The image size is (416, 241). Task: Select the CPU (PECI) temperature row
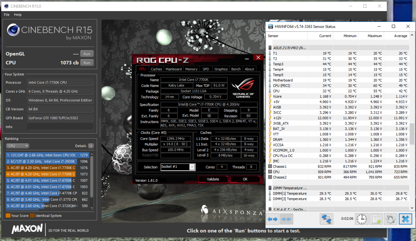[338, 86]
